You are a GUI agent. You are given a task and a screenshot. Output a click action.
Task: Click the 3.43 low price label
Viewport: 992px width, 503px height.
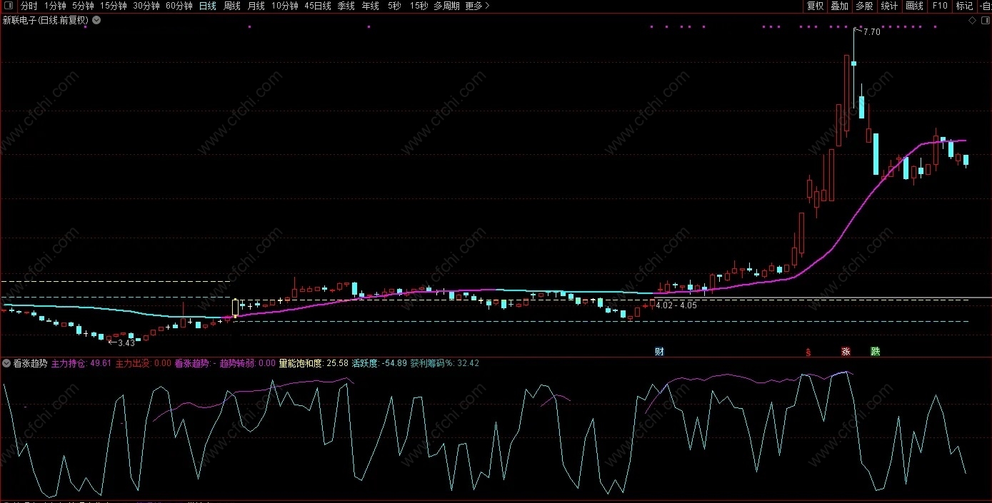pyautogui.click(x=126, y=343)
